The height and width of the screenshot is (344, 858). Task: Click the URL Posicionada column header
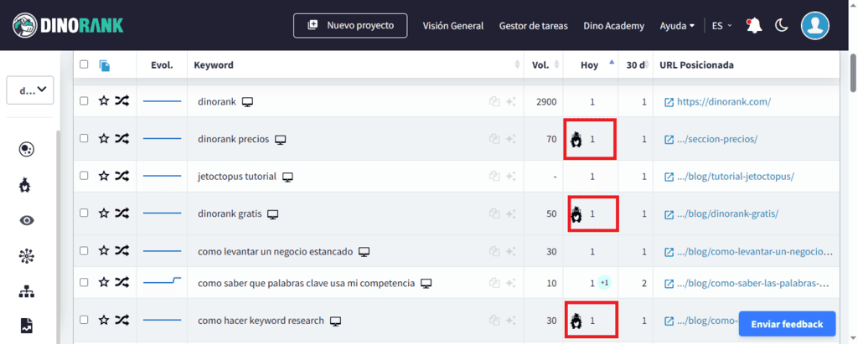click(696, 65)
